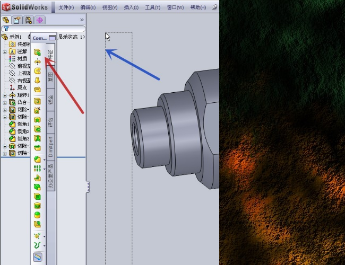Open the Hole Wizard tool
The height and width of the screenshot is (265, 345).
point(37,110)
